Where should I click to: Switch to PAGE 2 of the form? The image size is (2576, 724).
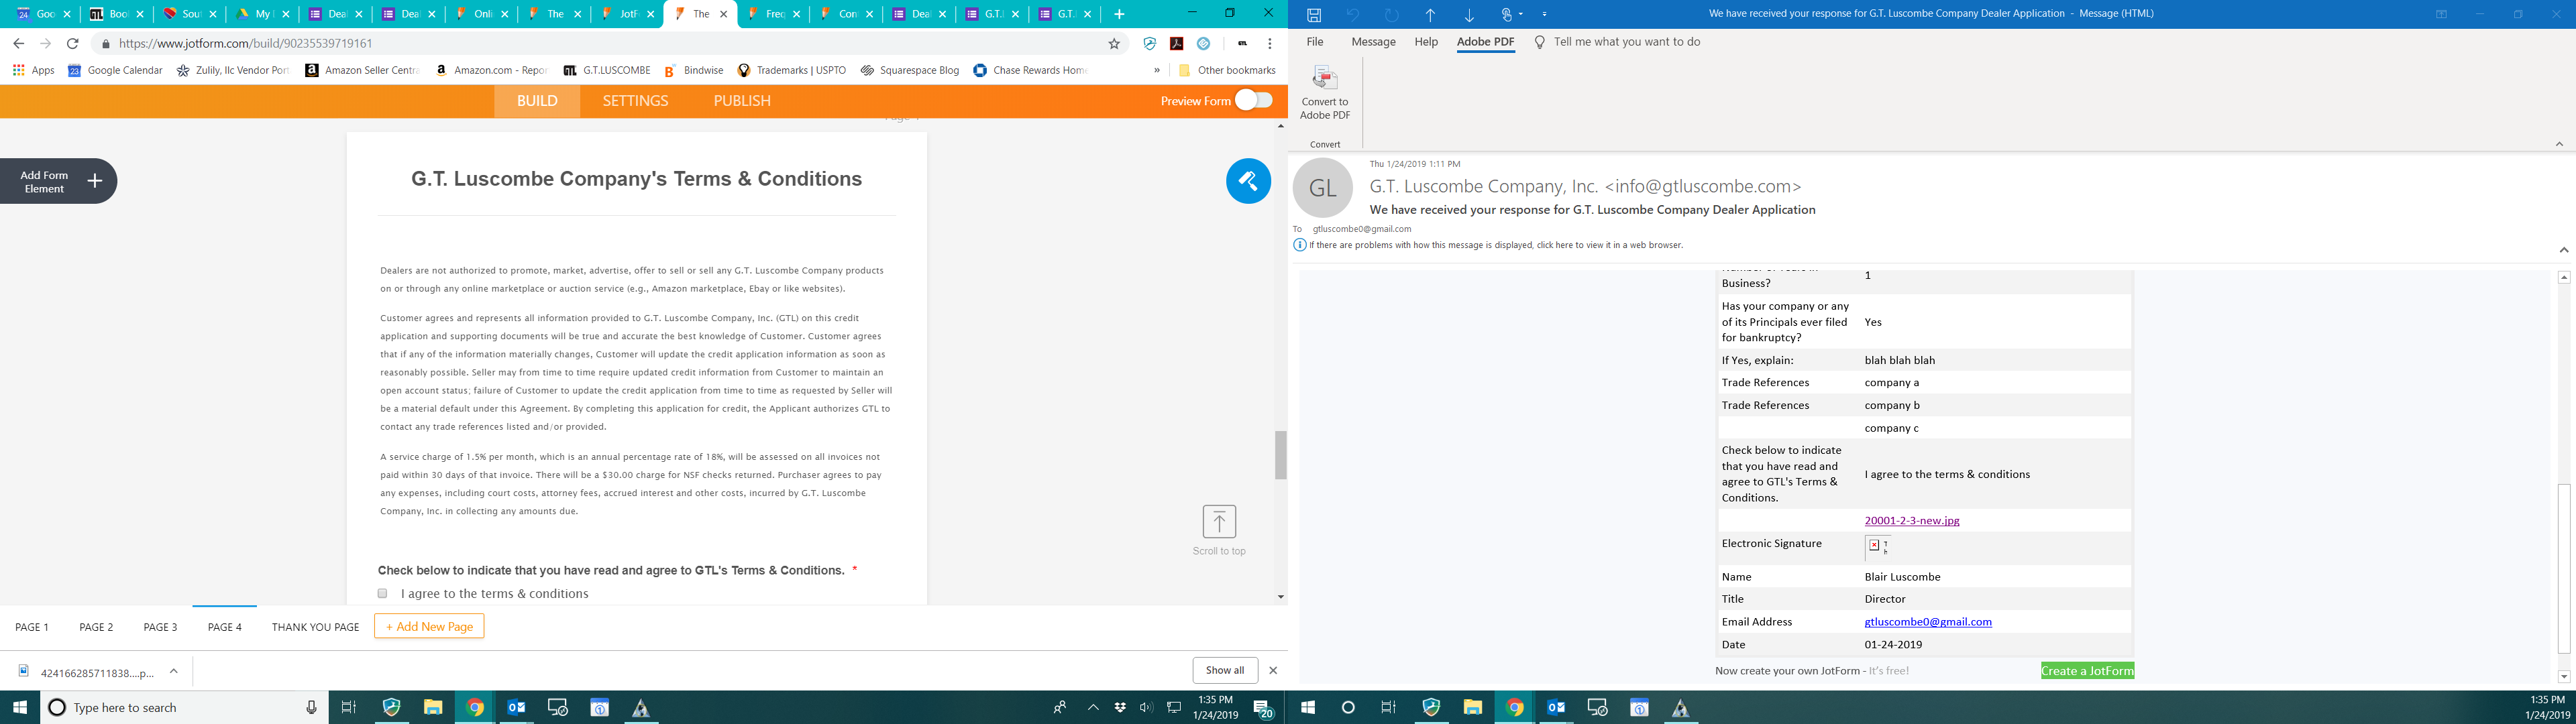[x=95, y=626]
